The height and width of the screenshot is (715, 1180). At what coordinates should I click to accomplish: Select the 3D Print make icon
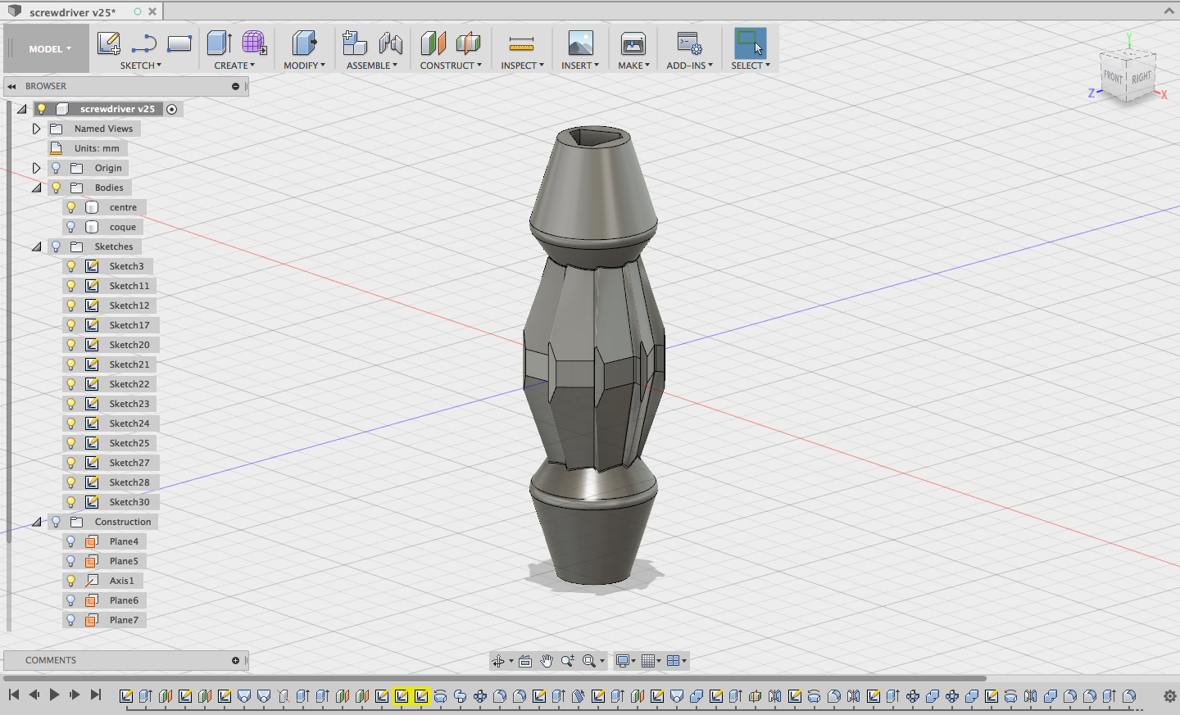(633, 43)
